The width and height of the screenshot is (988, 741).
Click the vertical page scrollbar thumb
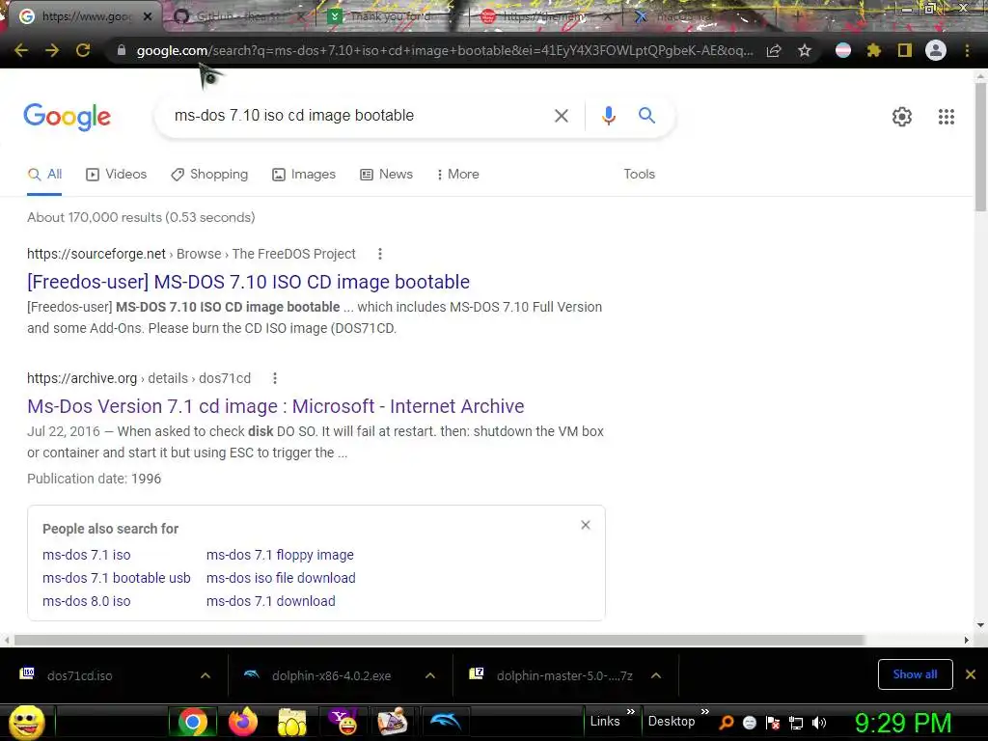tap(980, 147)
